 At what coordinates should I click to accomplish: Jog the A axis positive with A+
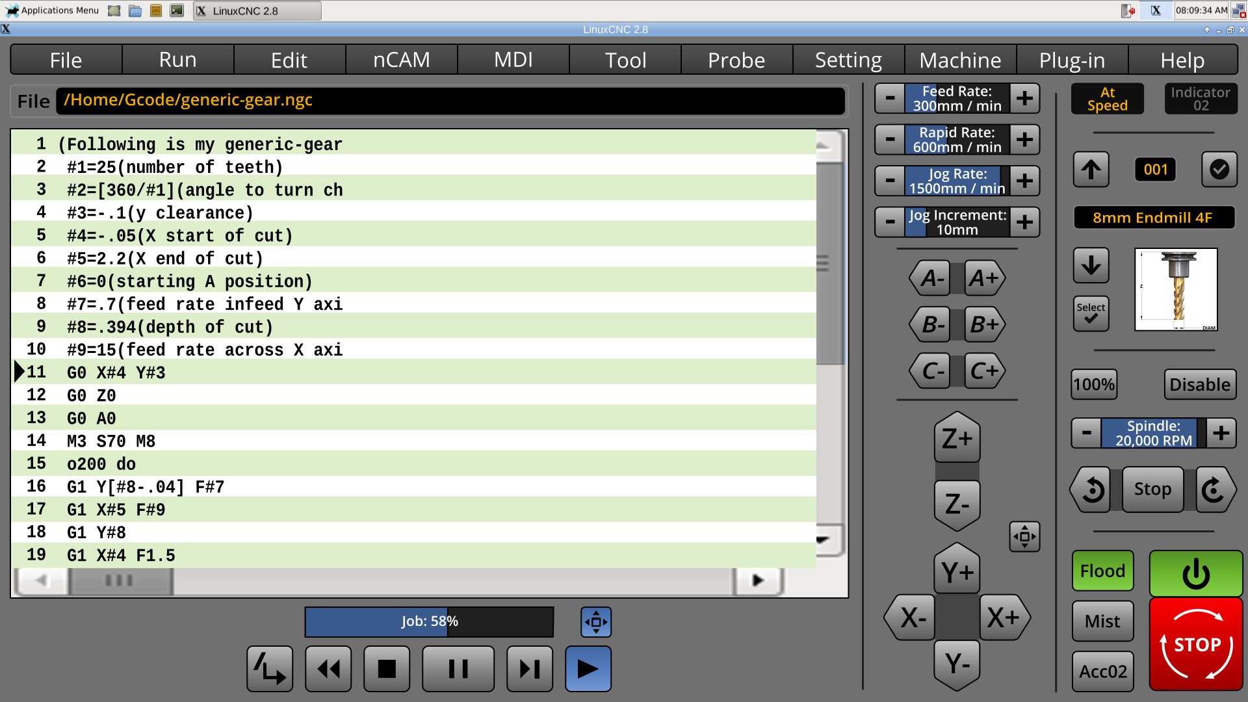tap(984, 278)
